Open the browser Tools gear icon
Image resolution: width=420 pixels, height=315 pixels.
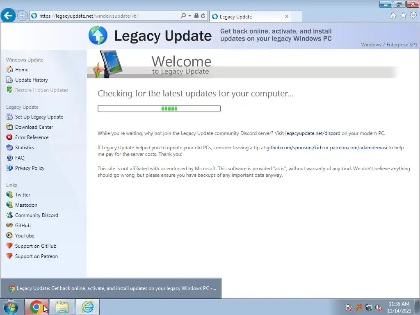click(413, 16)
